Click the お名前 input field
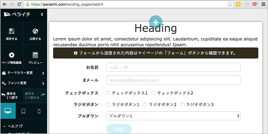The width and height of the screenshot is (268, 134). (173, 67)
